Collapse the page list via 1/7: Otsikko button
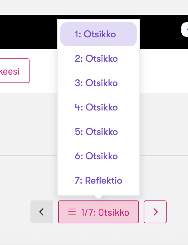This screenshot has width=188, height=245. 99,212
